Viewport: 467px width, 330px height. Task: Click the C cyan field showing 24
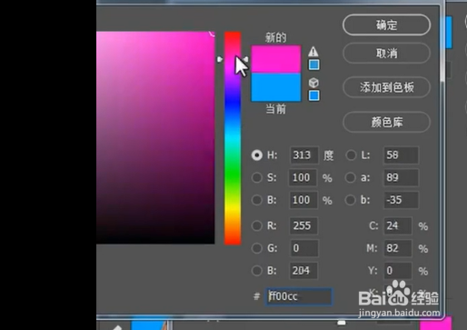(398, 225)
